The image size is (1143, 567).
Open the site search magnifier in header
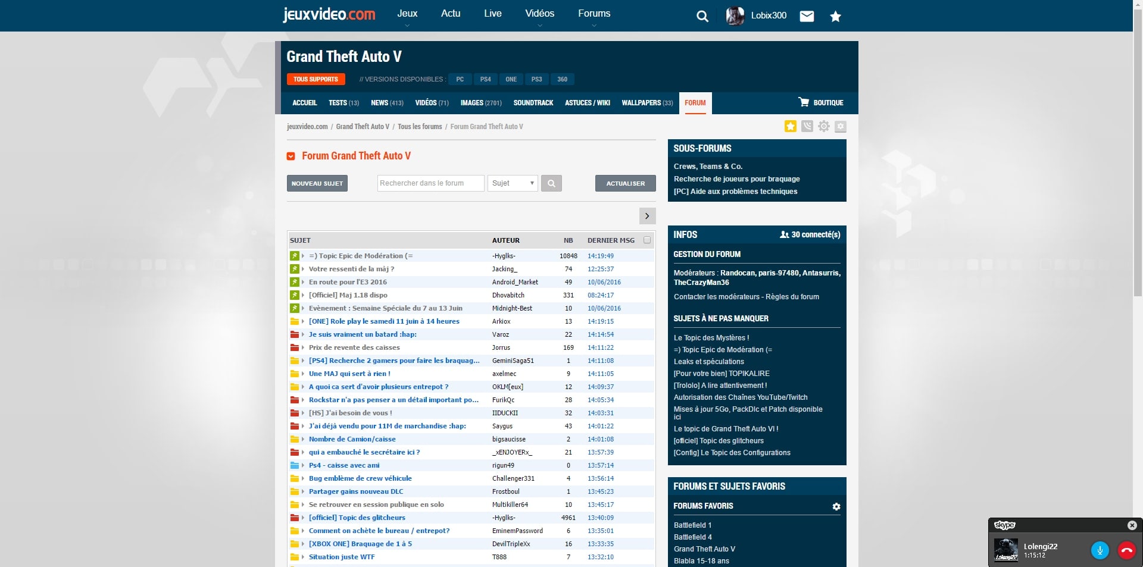click(702, 16)
